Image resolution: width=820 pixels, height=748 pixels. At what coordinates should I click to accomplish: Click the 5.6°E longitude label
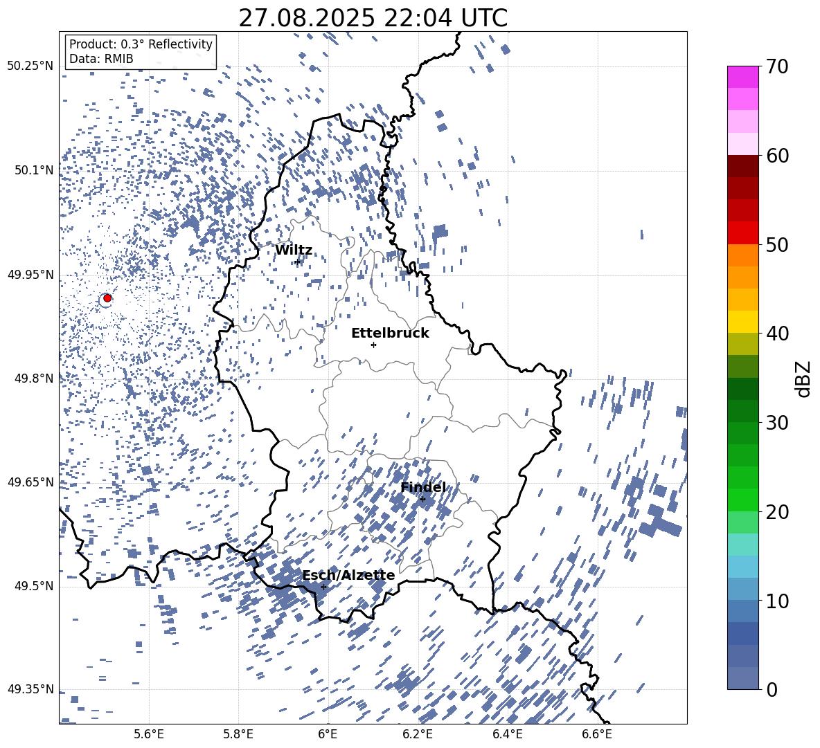149,734
